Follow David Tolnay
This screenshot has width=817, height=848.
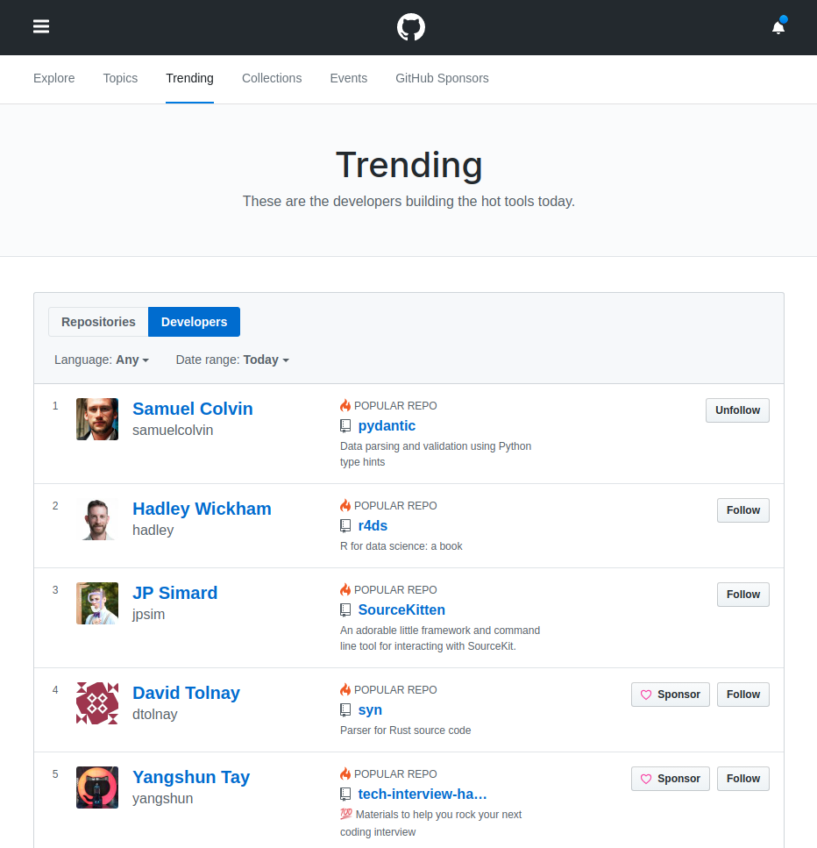(x=743, y=695)
